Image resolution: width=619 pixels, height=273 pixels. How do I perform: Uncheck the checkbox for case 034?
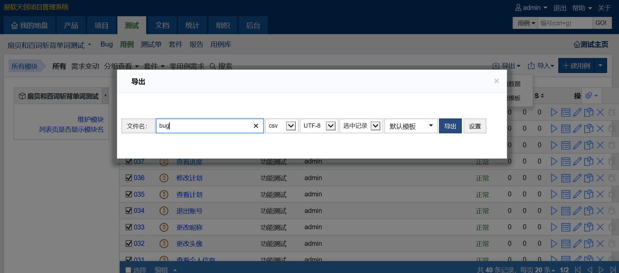[129, 211]
